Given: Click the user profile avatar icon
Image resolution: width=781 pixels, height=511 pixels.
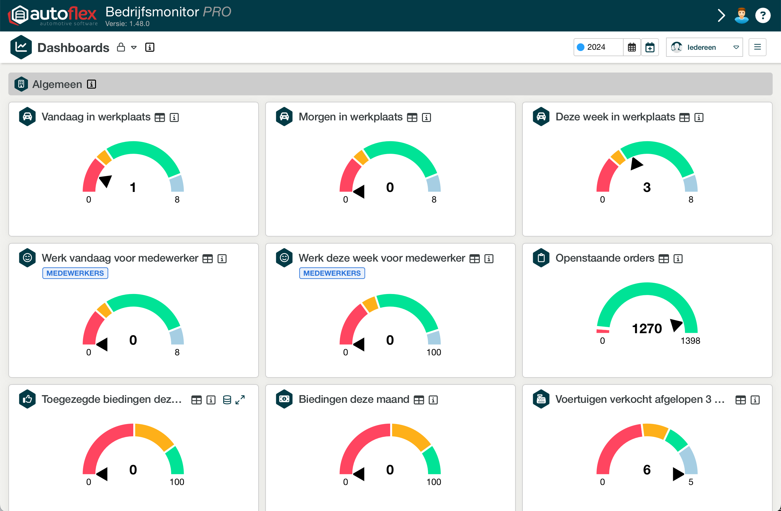Looking at the screenshot, I should coord(742,15).
